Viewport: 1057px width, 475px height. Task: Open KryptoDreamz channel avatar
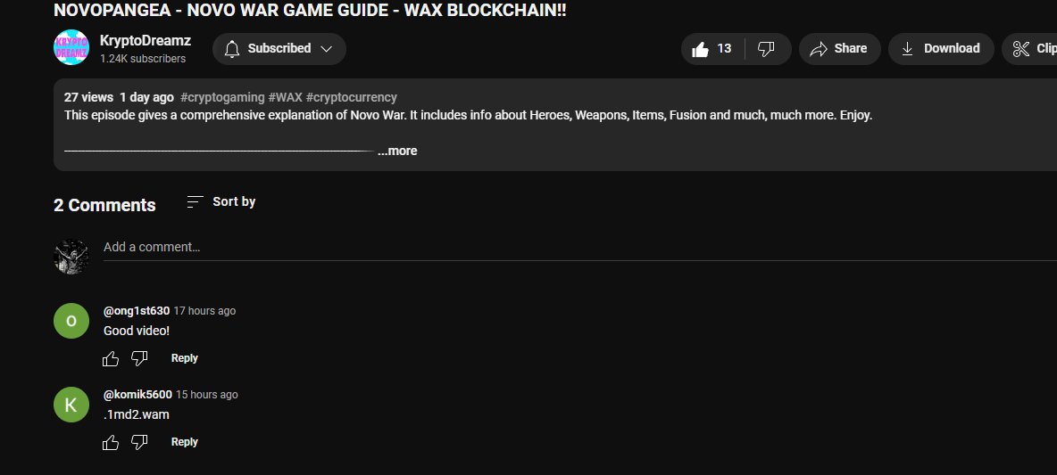[x=71, y=48]
